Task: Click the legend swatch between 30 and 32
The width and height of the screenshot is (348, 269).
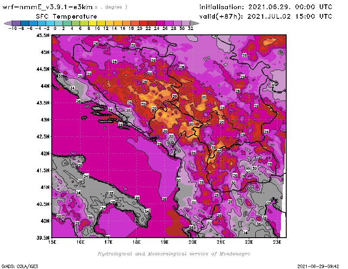Action: coord(186,23)
